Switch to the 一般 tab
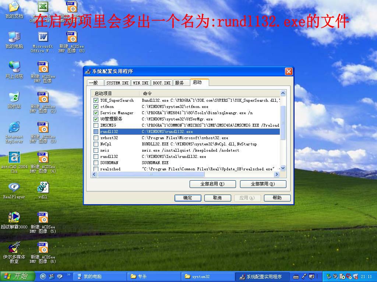Image resolution: width=377 pixels, height=282 pixels. [x=95, y=83]
